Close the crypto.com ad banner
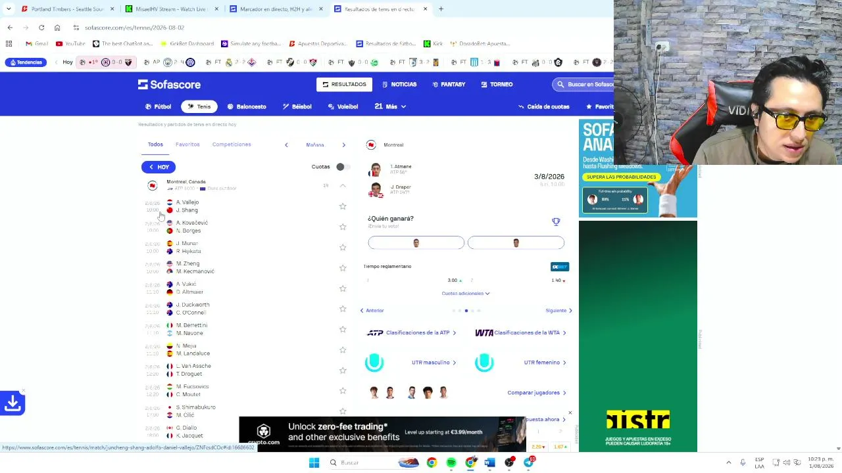Screen dimensions: 842x473 click(x=570, y=413)
